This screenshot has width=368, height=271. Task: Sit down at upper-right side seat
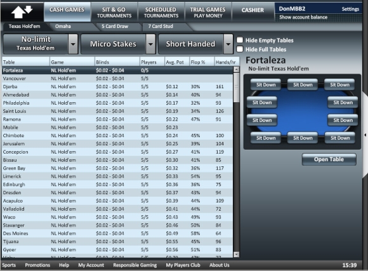coord(343,102)
